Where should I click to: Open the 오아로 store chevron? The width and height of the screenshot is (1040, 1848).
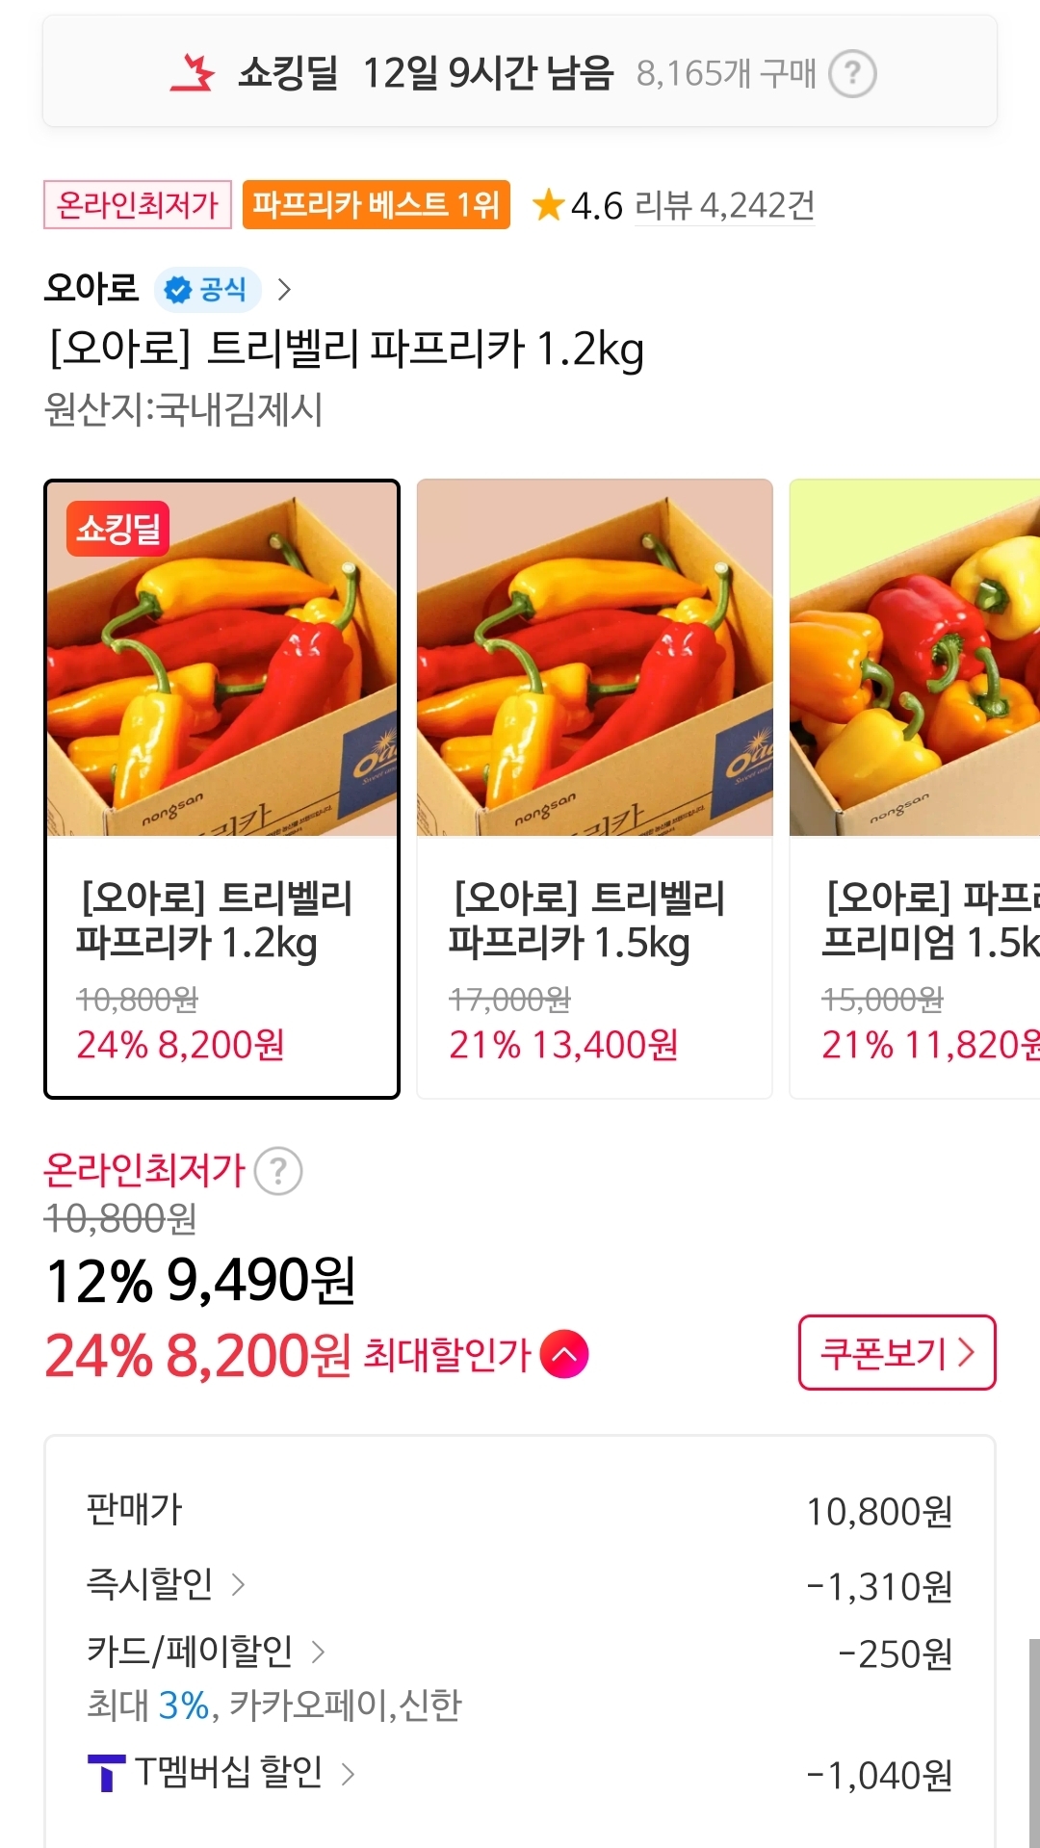(x=284, y=289)
